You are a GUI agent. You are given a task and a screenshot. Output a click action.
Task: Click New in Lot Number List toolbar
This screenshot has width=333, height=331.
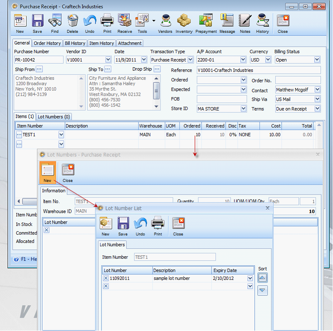[106, 226]
